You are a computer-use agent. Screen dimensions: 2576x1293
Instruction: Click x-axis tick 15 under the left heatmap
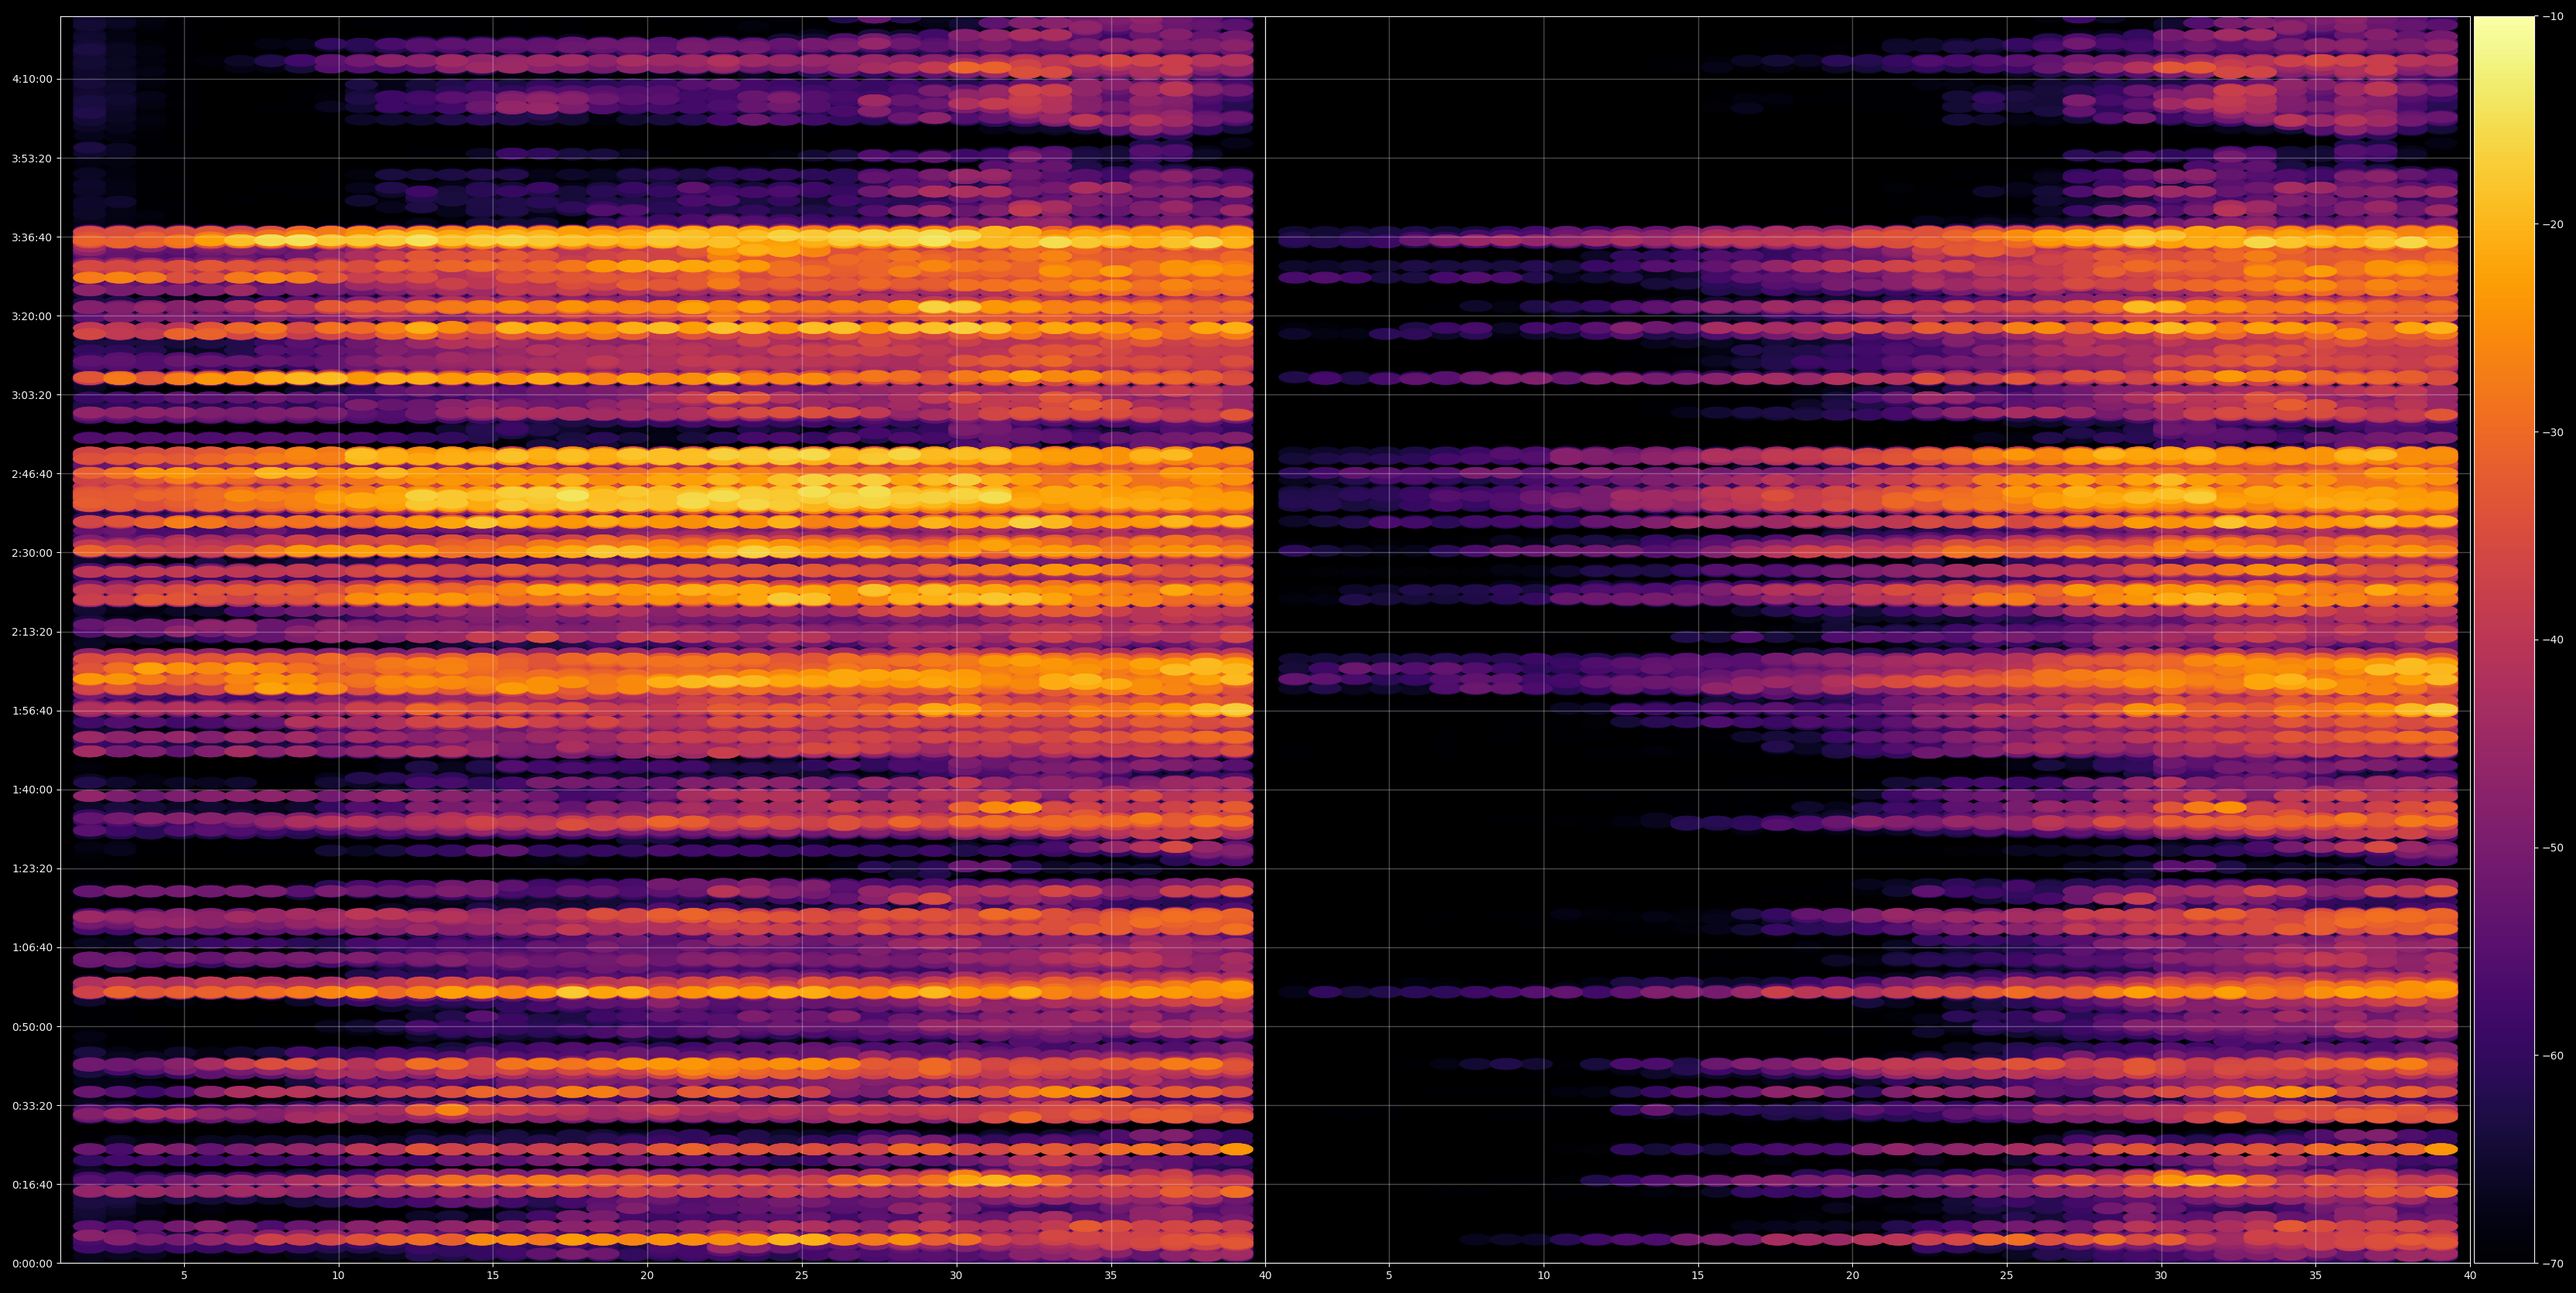click(x=493, y=1275)
